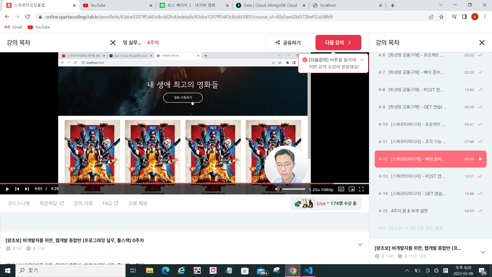Expand the 0주차 course section below the video

click(360, 244)
